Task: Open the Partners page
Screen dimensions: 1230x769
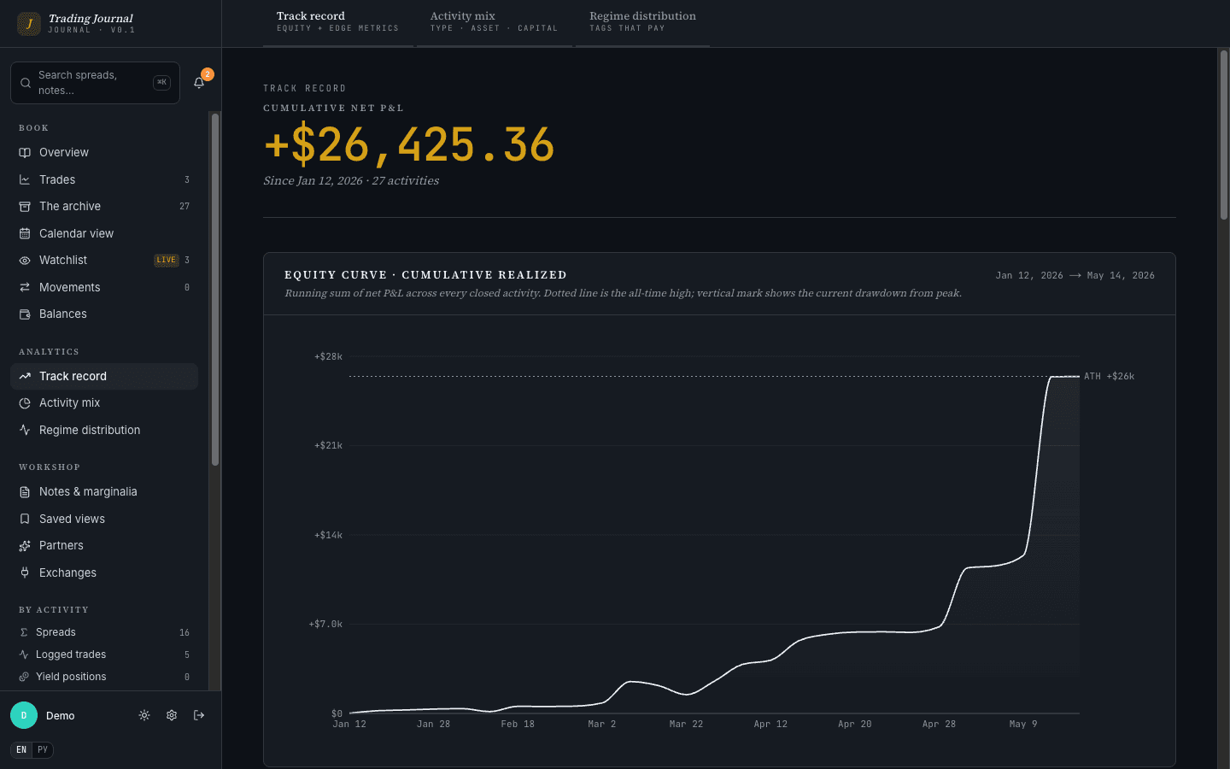Action: coord(104,546)
